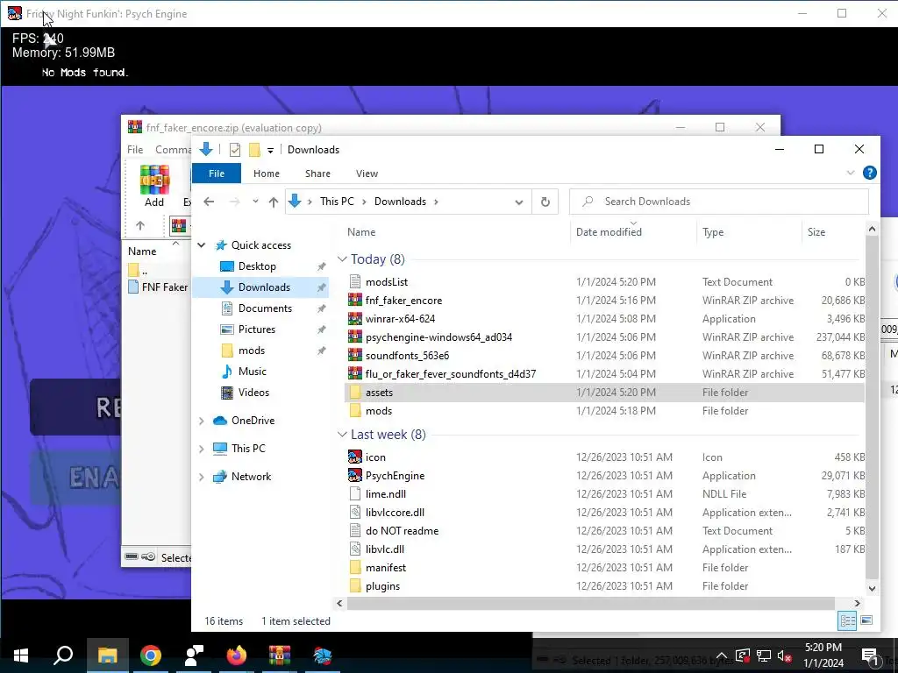Click the New Folder quick access icon
This screenshot has height=673, width=898.
tap(254, 150)
